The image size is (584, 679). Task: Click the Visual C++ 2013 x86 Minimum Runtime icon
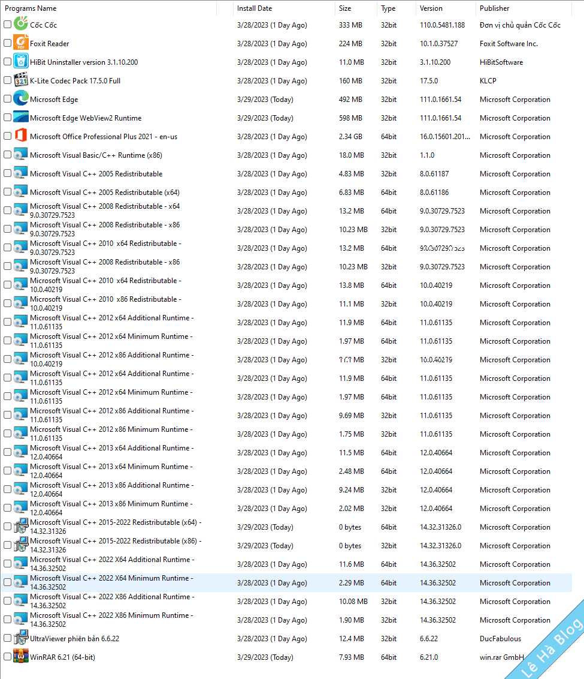click(21, 507)
